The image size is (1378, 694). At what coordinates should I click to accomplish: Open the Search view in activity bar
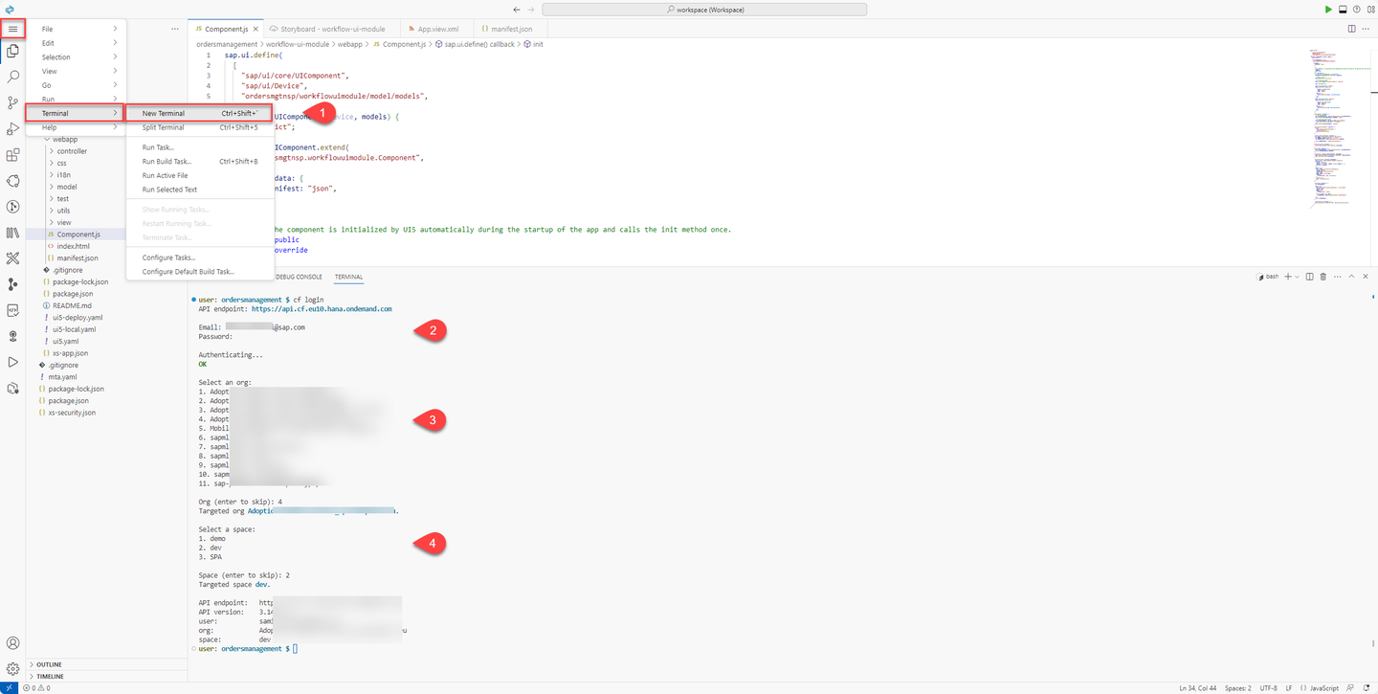tap(12, 77)
